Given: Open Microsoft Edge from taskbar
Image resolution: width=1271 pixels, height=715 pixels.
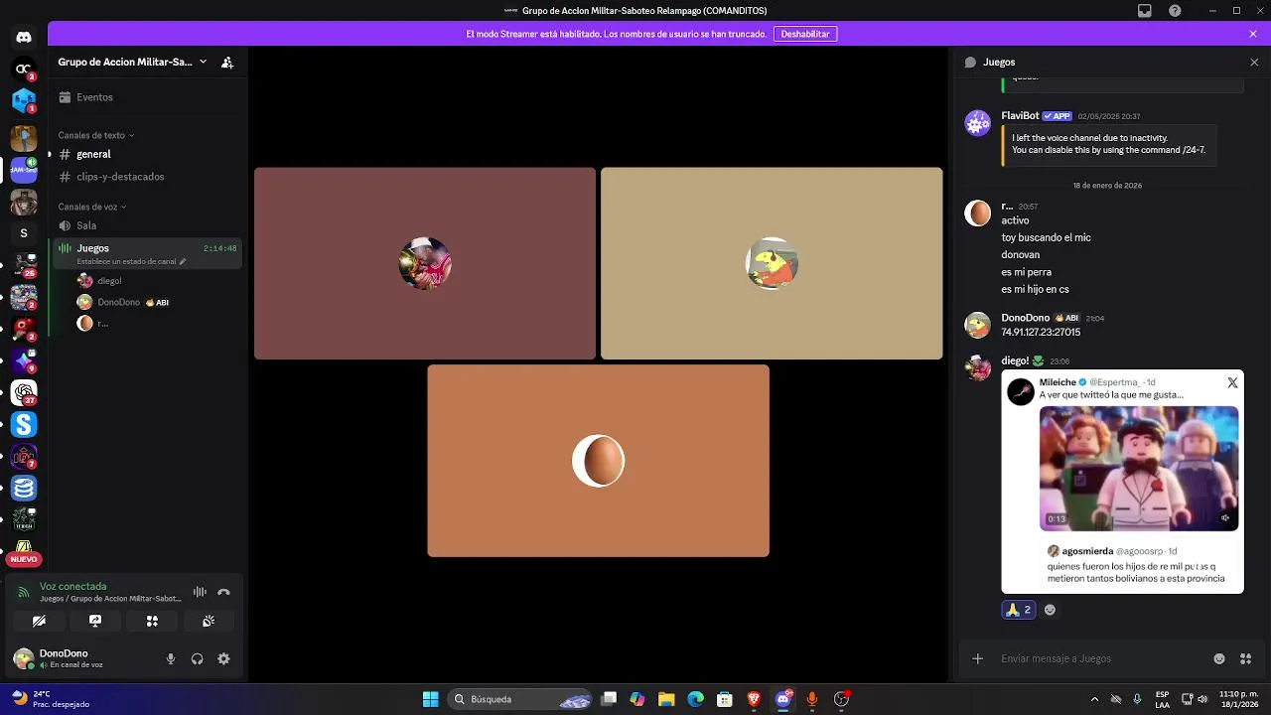Looking at the screenshot, I should tap(696, 699).
